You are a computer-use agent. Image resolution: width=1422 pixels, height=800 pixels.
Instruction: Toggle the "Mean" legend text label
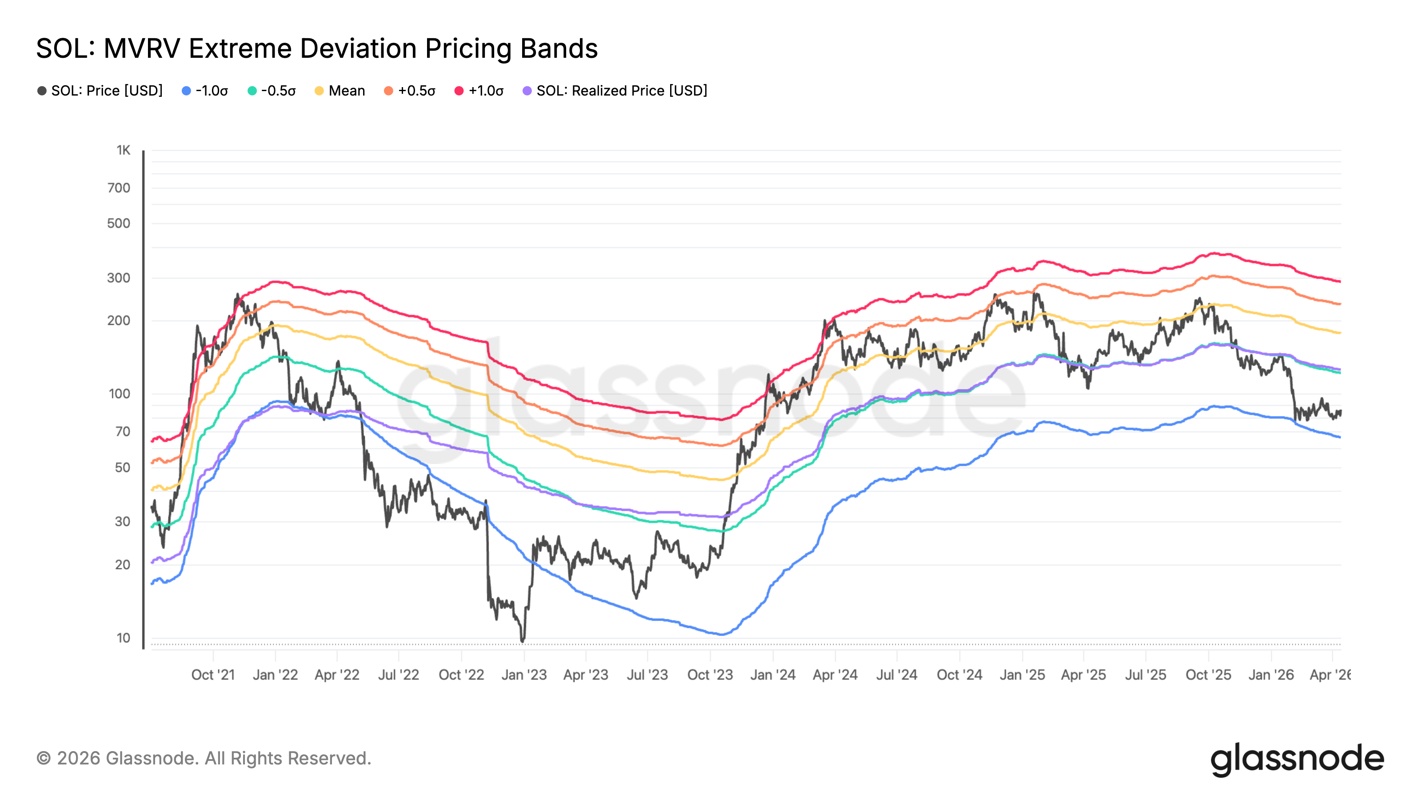(347, 91)
